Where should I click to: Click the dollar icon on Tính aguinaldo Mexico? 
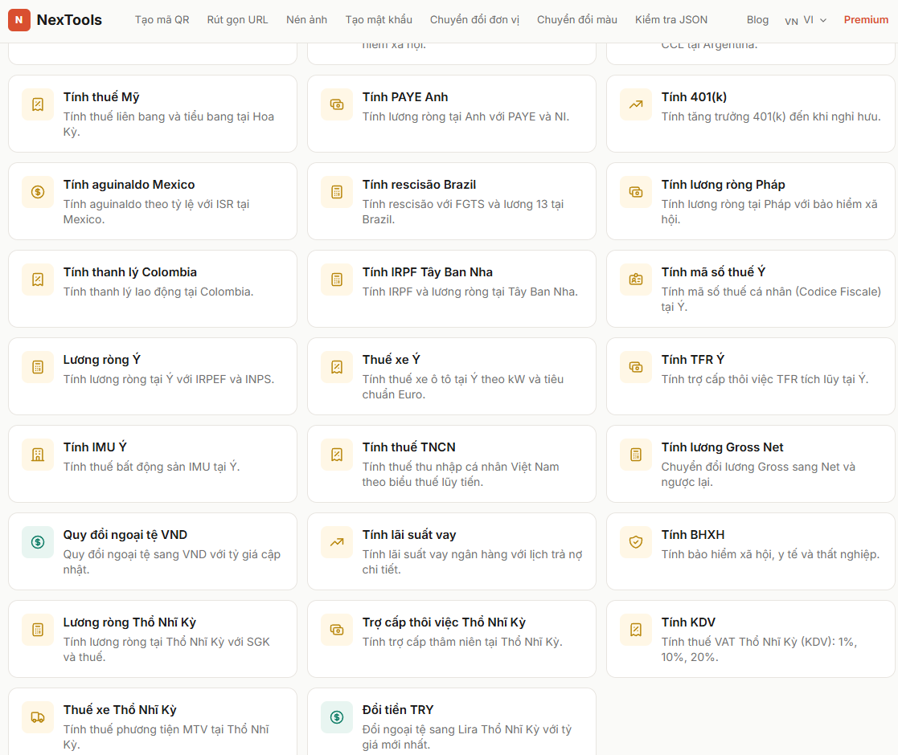point(37,192)
